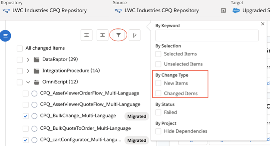Click the expand all toolbar icon
The width and height of the screenshot is (270, 146).
point(103,35)
